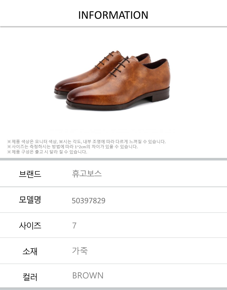
Task: Select the 컬러 label
Action: (x=30, y=277)
